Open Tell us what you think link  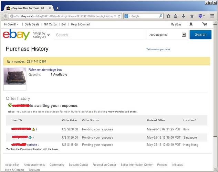(158, 50)
